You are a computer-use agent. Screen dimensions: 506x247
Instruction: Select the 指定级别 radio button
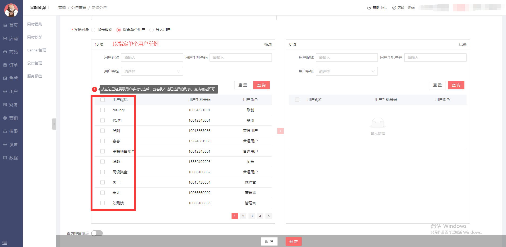pyautogui.click(x=93, y=30)
